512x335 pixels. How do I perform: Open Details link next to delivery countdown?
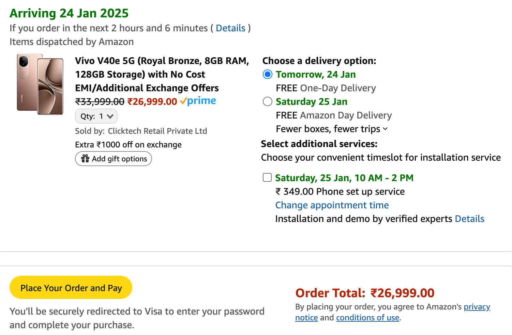[230, 28]
